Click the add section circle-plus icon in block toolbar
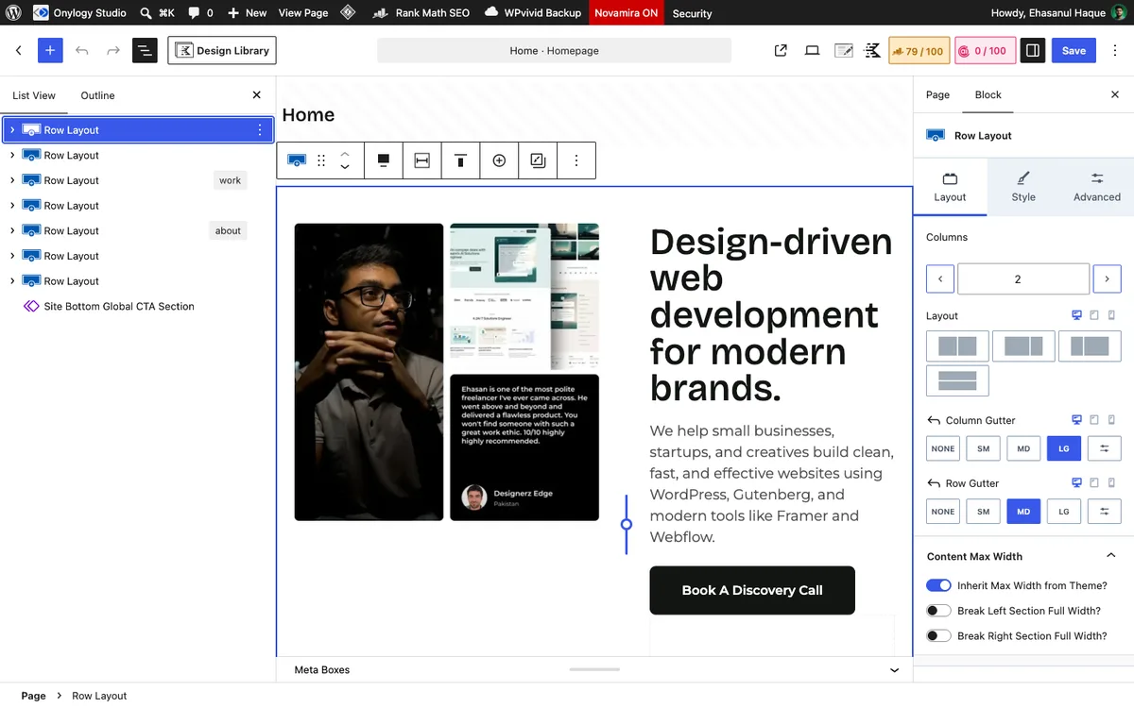Image resolution: width=1134 pixels, height=708 pixels. coord(499,160)
